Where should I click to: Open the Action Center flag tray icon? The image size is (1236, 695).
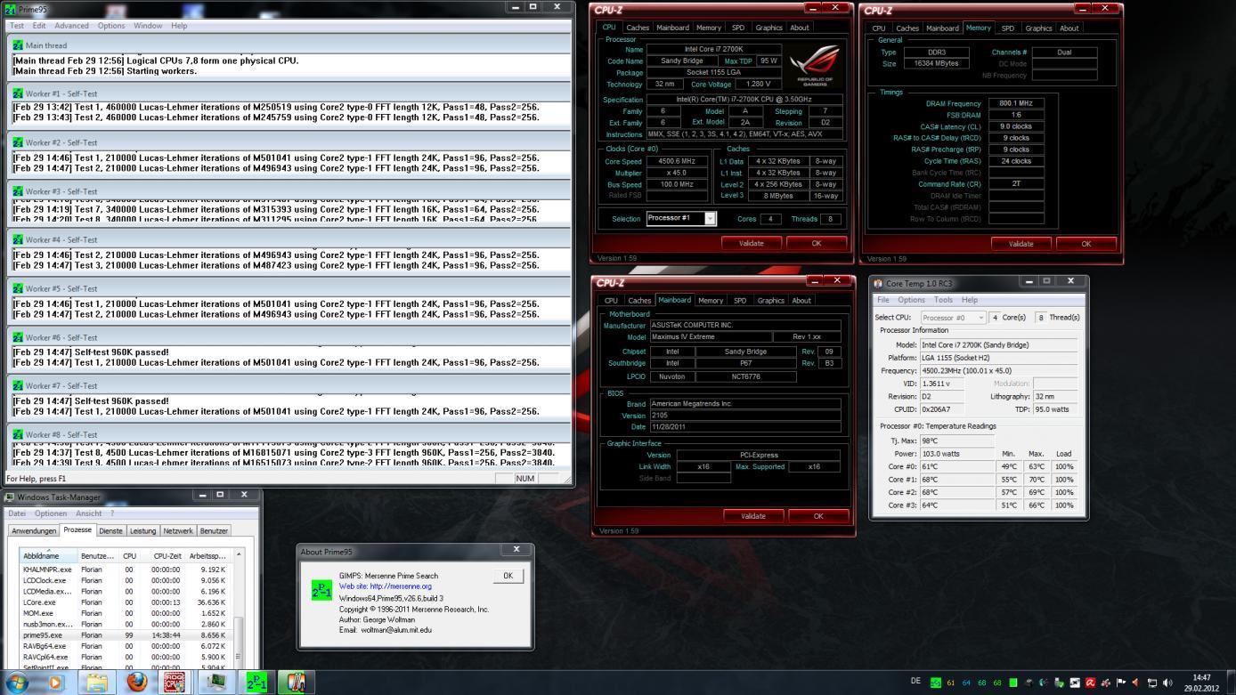pos(1121,683)
